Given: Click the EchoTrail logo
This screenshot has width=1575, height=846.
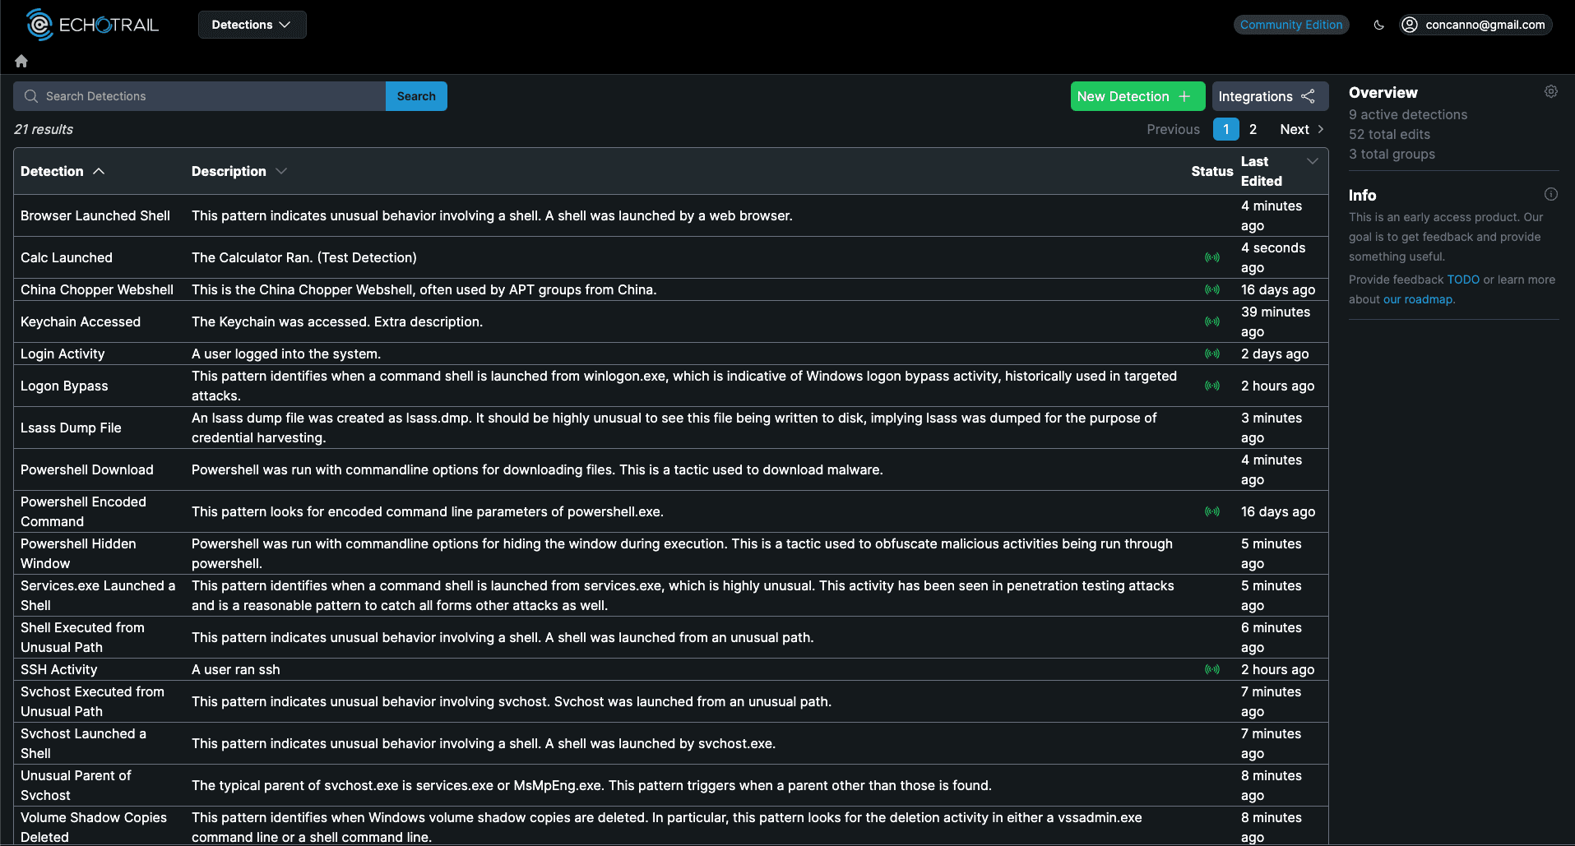Looking at the screenshot, I should (x=92, y=25).
